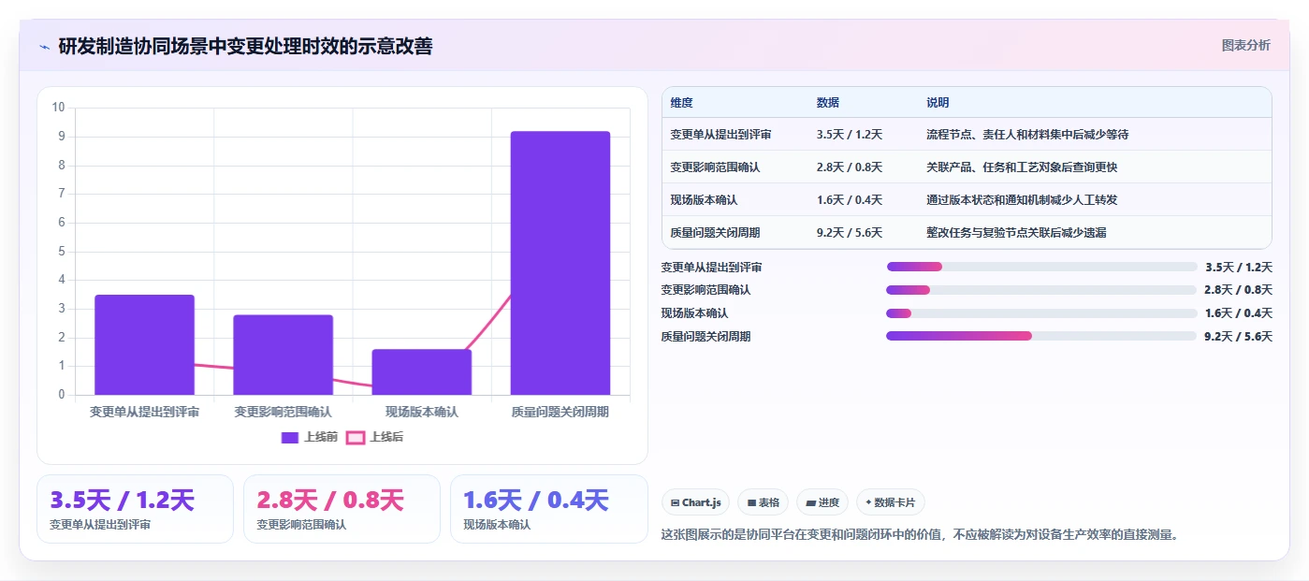Image resolution: width=1309 pixels, height=581 pixels.
Task: Select the 质量问题关闭周期 bar in chart
Action: pos(560,263)
